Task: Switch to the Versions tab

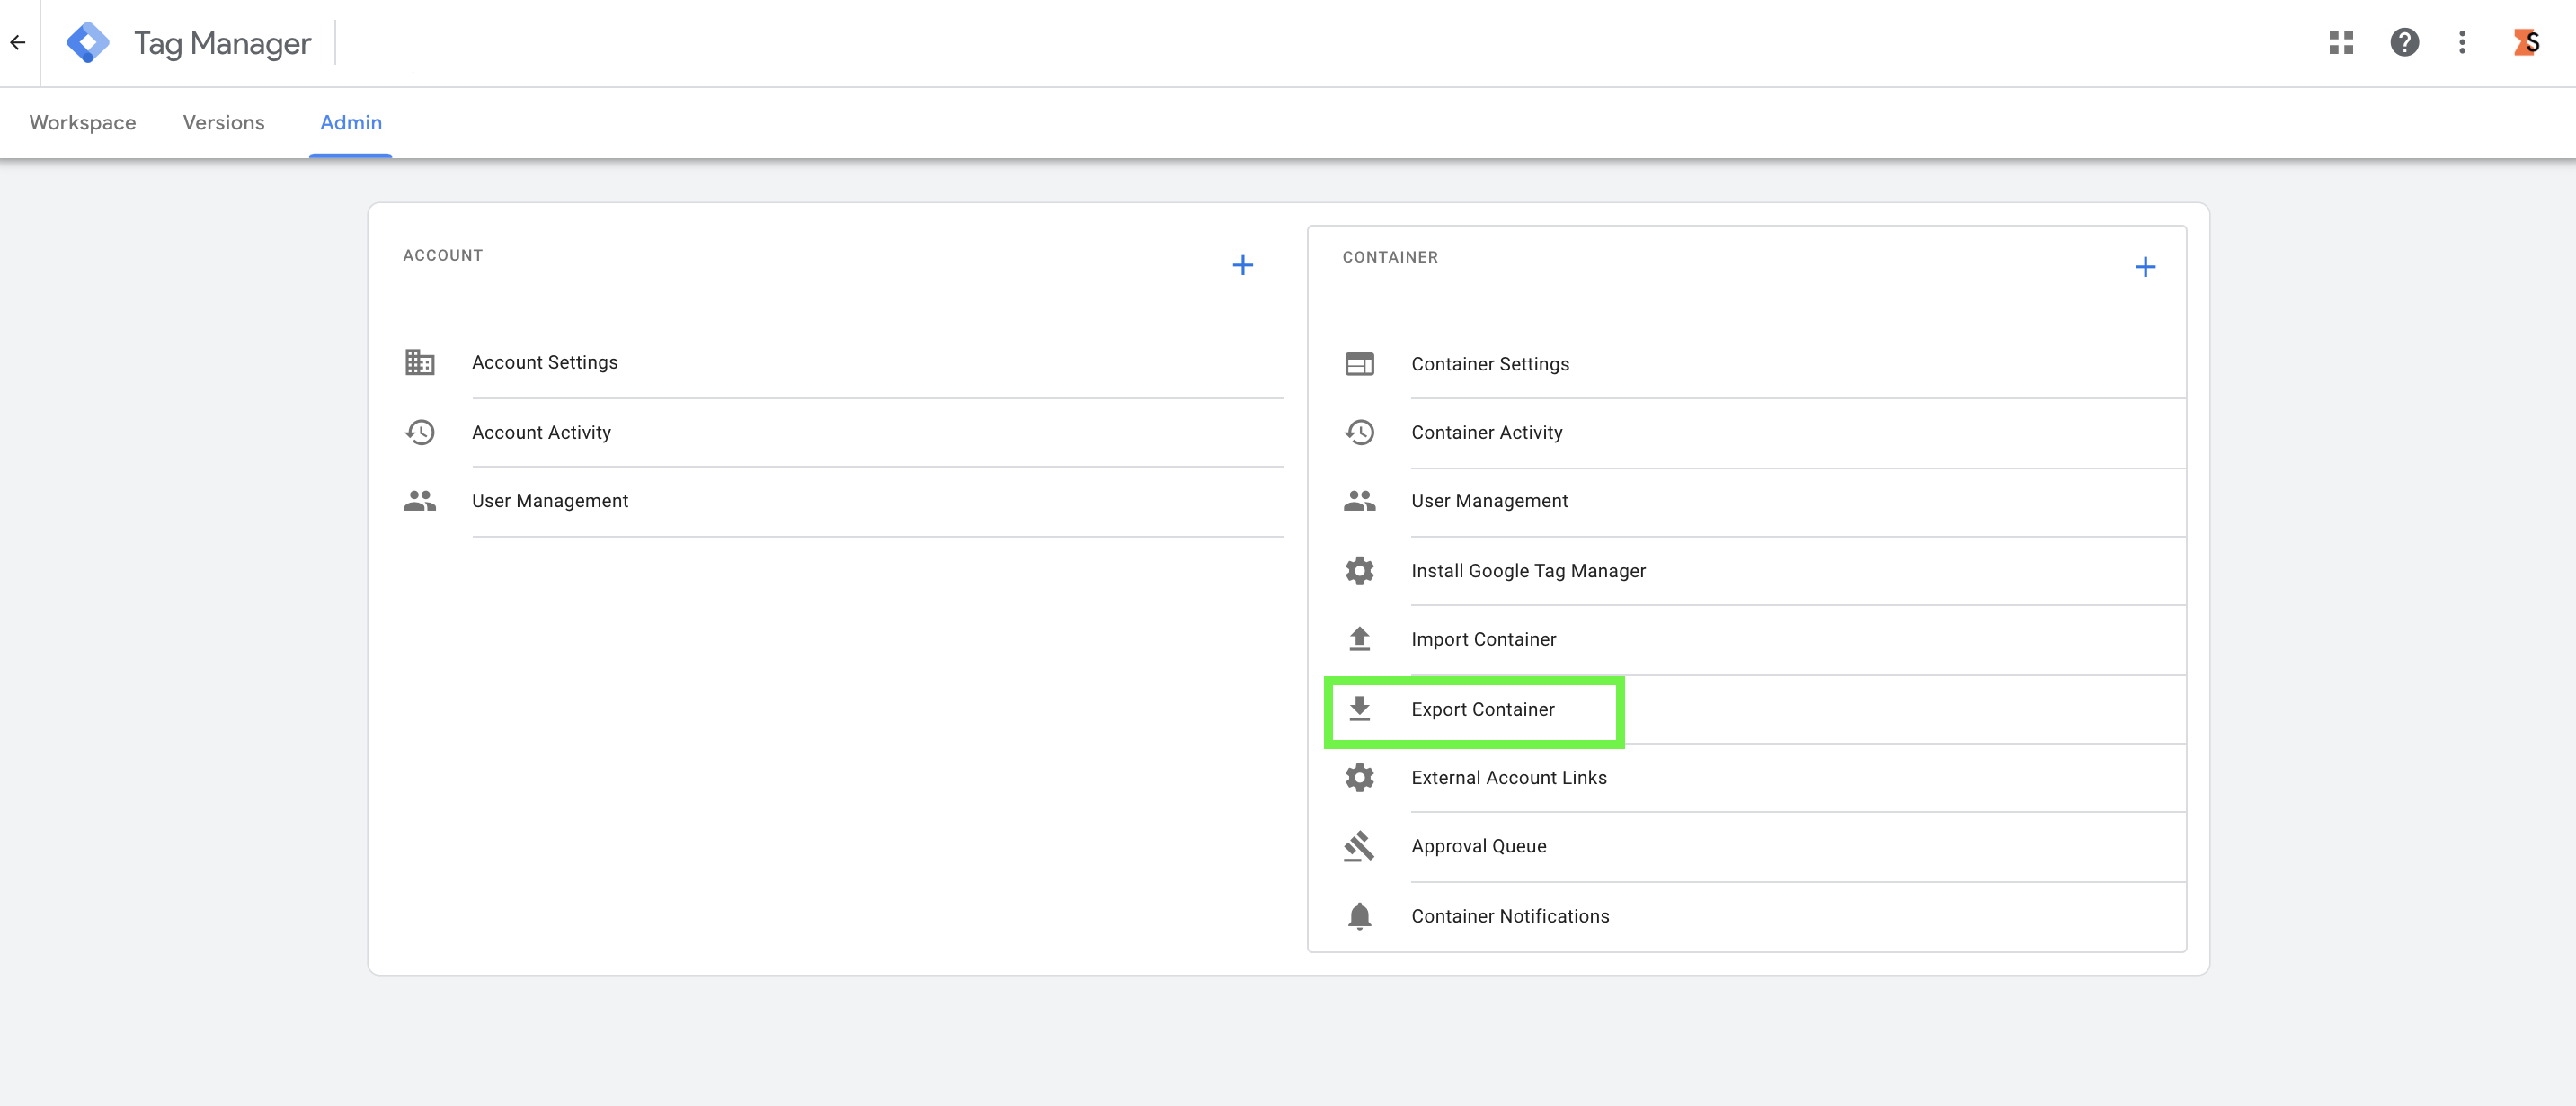Action: coord(223,122)
